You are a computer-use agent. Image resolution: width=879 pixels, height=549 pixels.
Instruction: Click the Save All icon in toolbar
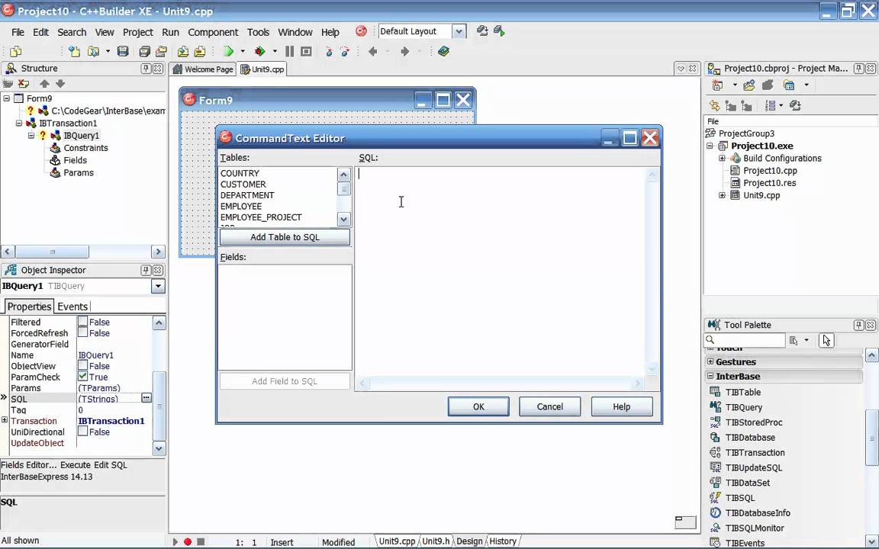144,52
